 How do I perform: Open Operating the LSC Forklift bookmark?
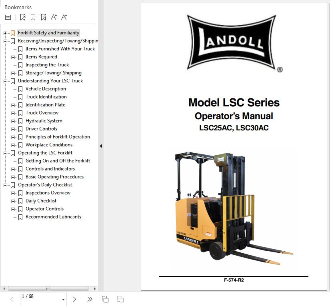(x=45, y=153)
